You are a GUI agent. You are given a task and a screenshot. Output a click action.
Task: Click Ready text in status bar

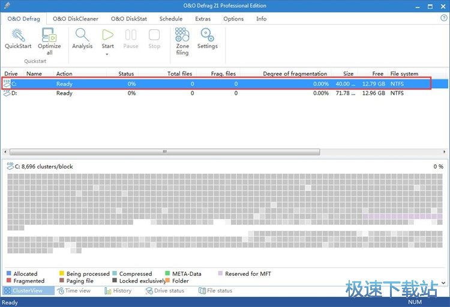click(10, 302)
